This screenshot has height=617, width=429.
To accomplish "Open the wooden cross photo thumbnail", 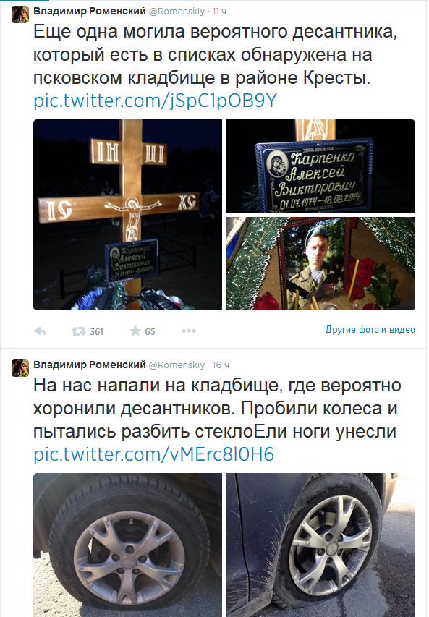I will 127,215.
